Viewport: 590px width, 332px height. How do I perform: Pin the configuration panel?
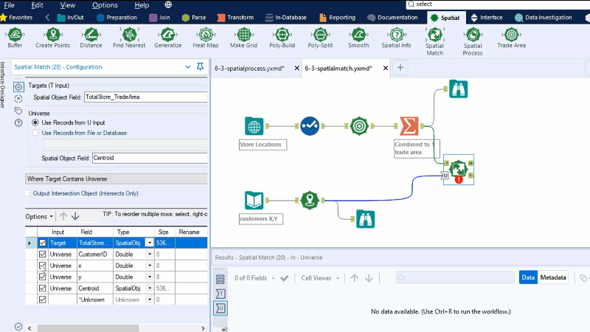200,67
